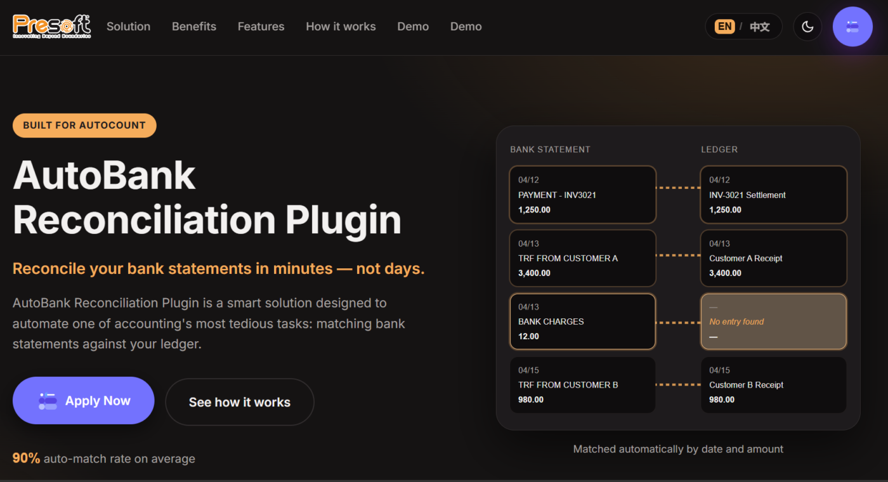Viewport: 888px width, 482px height.
Task: Click the BUILT FOR AUTOCOUNT badge
Action: pos(84,126)
